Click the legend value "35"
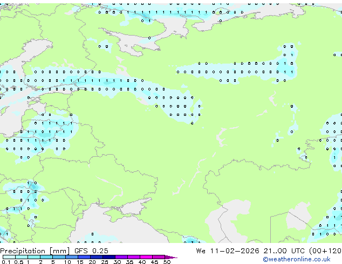Viewport: 342px width, 264px height. (129, 262)
